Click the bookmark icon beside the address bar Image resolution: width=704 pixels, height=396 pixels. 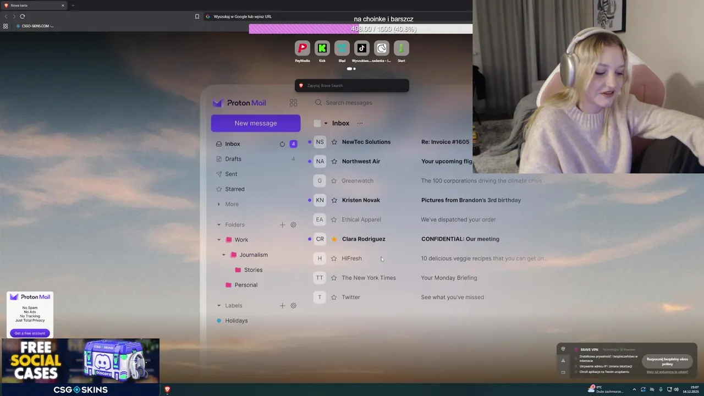coord(197,16)
